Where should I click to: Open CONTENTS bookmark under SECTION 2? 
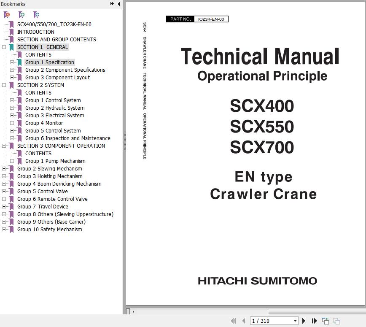[x=38, y=93]
